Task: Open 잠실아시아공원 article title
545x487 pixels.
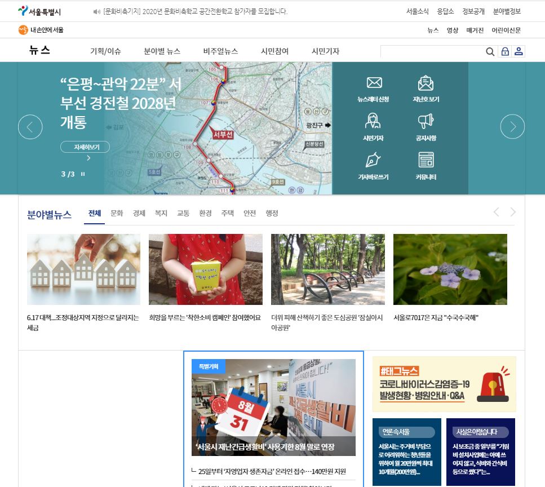Action: (x=327, y=322)
